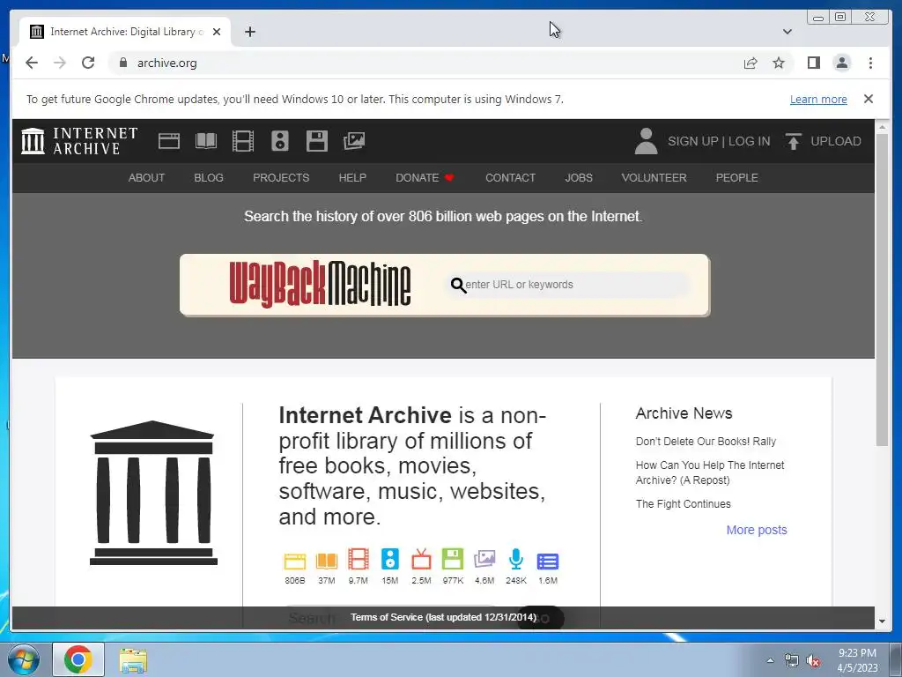Go back with the browser back arrow
902x677 pixels.
click(32, 63)
